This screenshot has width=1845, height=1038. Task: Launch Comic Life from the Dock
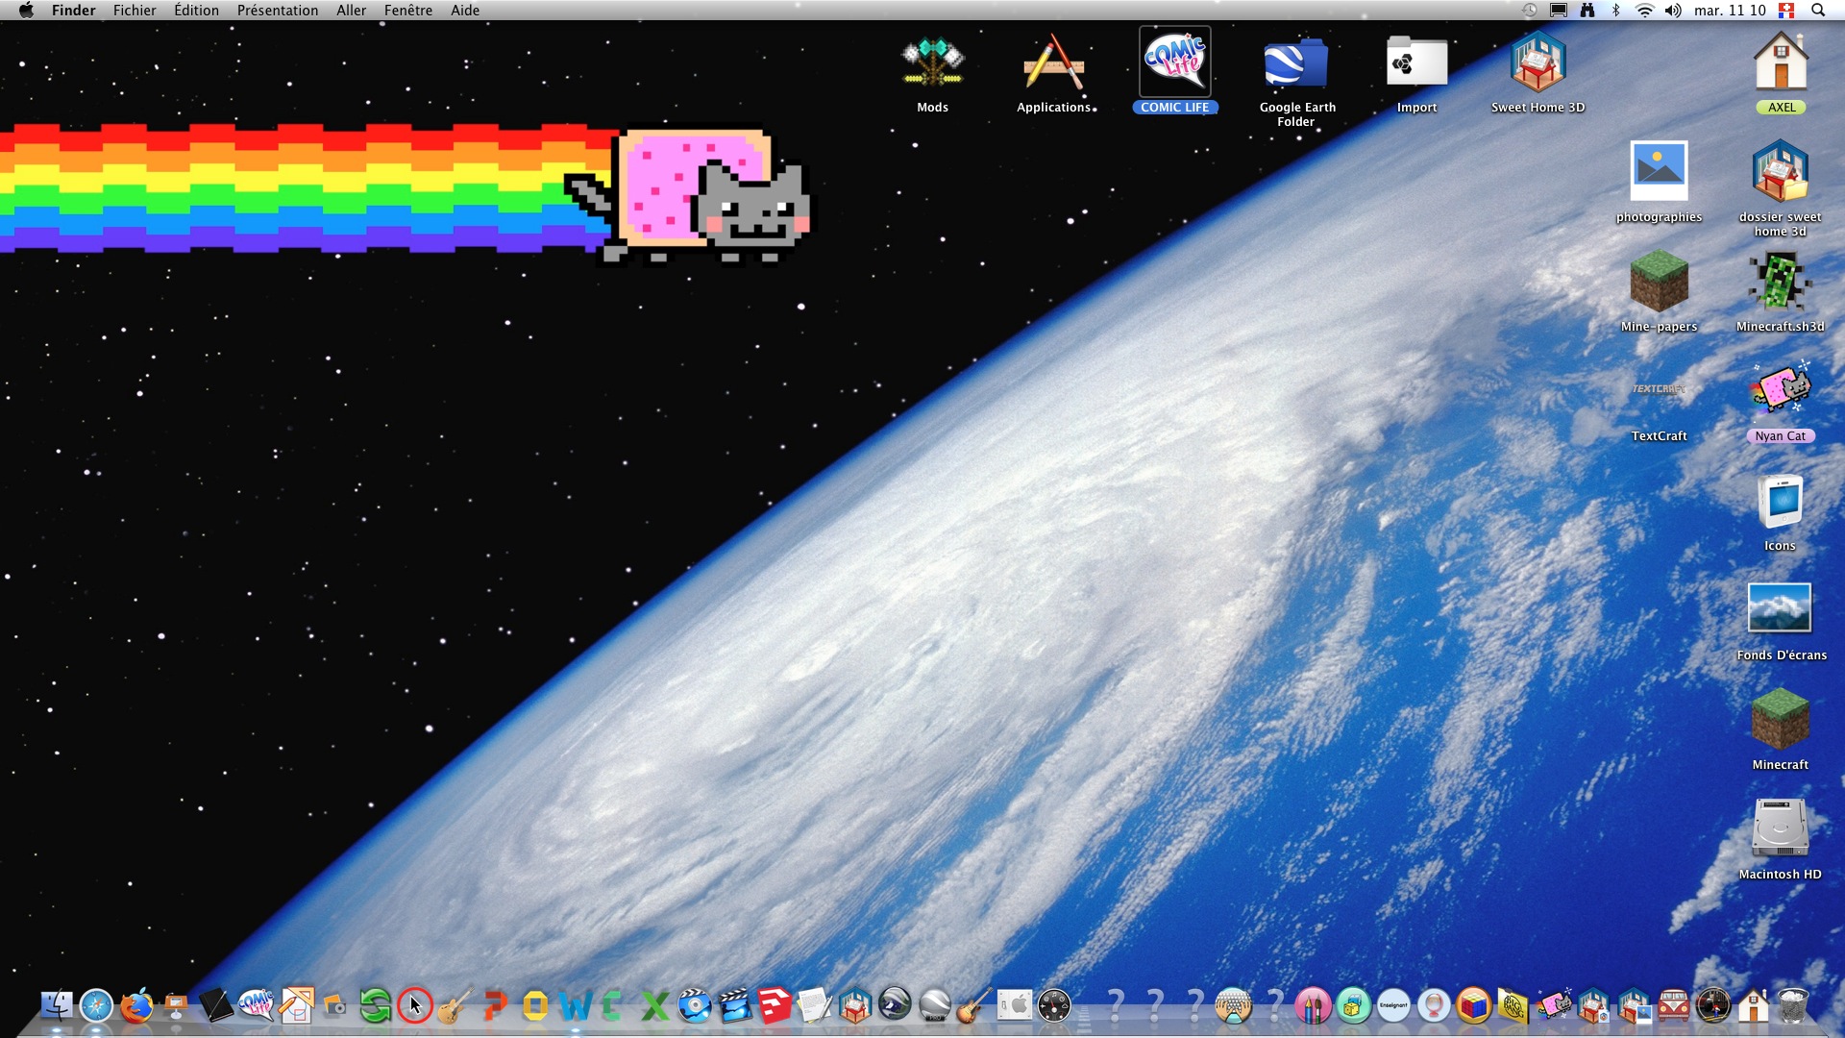pyautogui.click(x=256, y=1006)
